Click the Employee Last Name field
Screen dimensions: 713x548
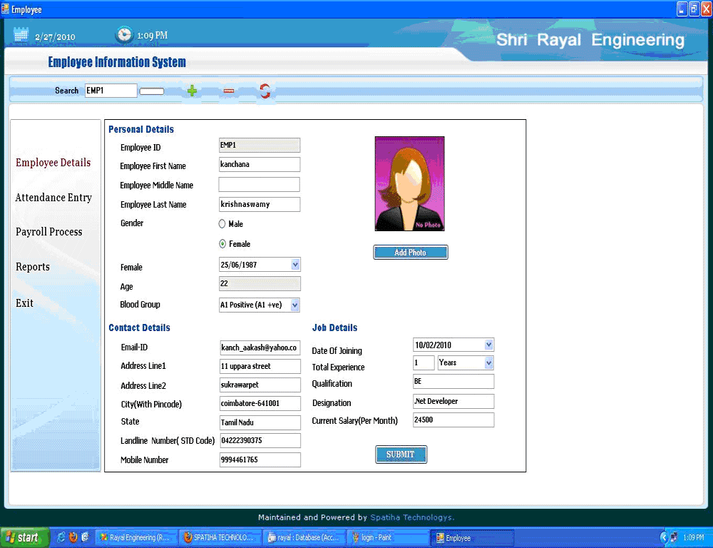point(260,204)
